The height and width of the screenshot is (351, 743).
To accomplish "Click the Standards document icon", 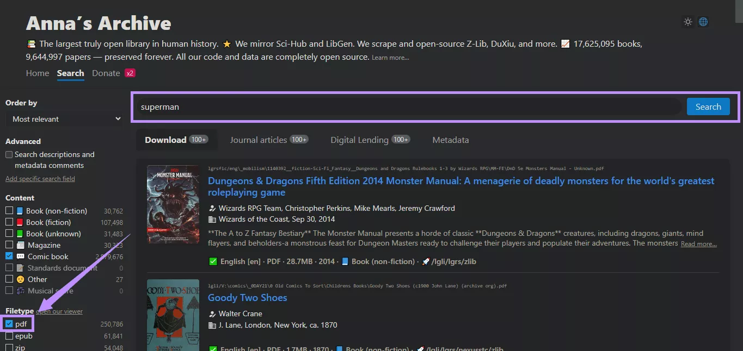I will tap(19, 267).
